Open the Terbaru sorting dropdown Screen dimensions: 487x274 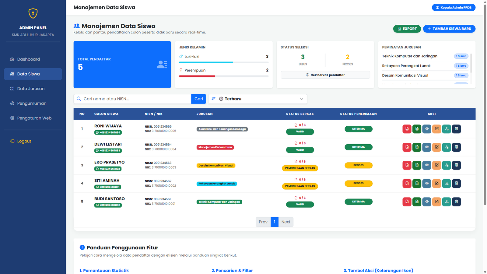tap(257, 99)
